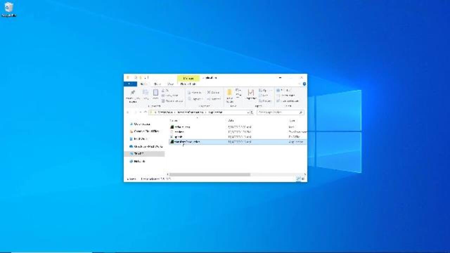
Task: Open the Recent locations dropdown arrow
Action: [x=140, y=112]
